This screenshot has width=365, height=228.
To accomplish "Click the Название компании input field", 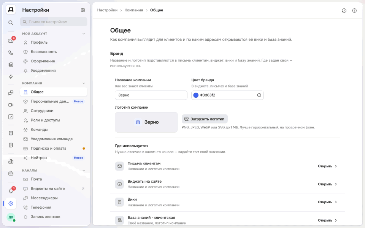I will tap(151, 95).
